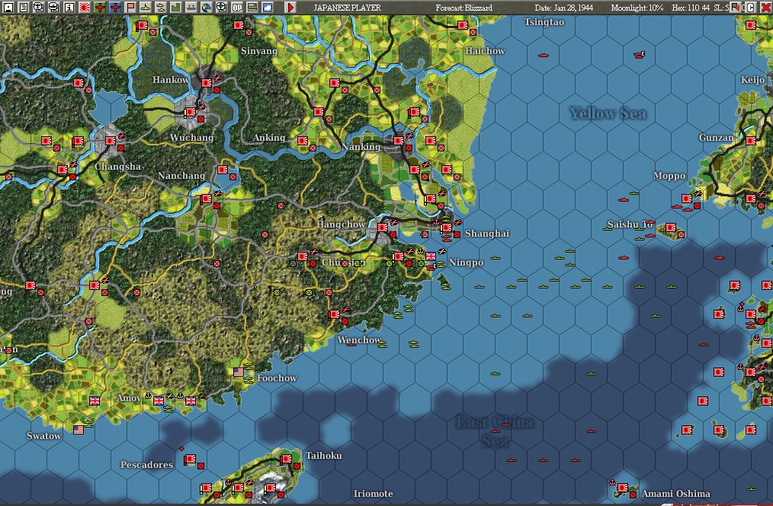Select the Japanese unit at Nanking
This screenshot has height=506, width=773.
(399, 140)
